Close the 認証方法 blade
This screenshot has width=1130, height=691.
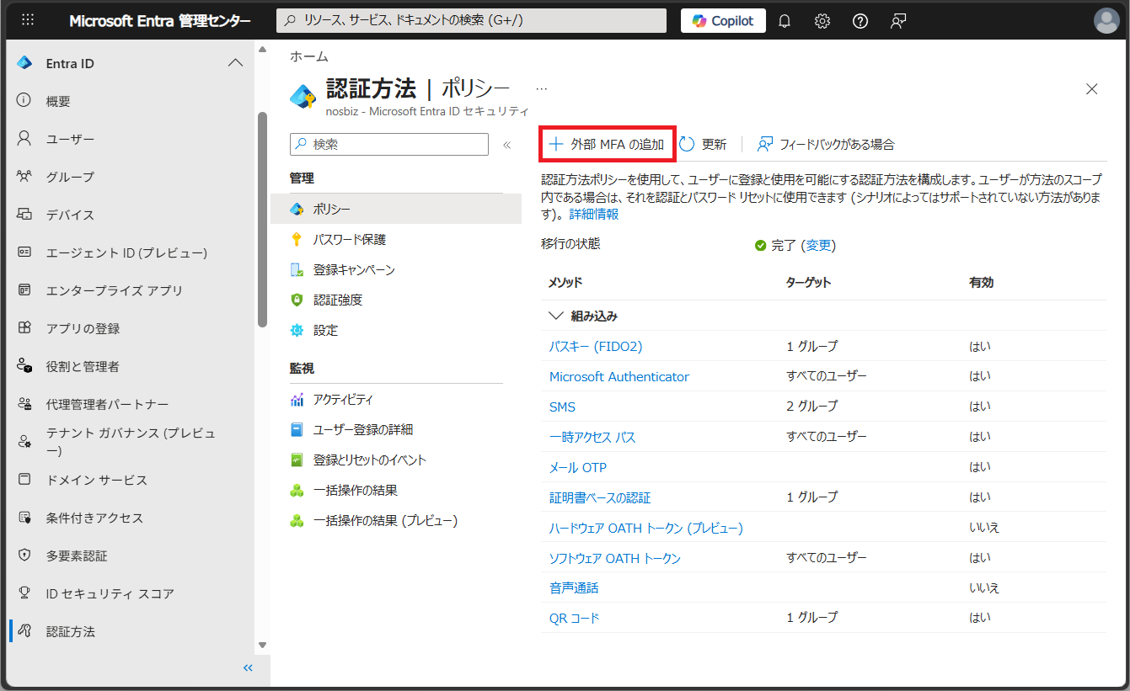point(1091,88)
